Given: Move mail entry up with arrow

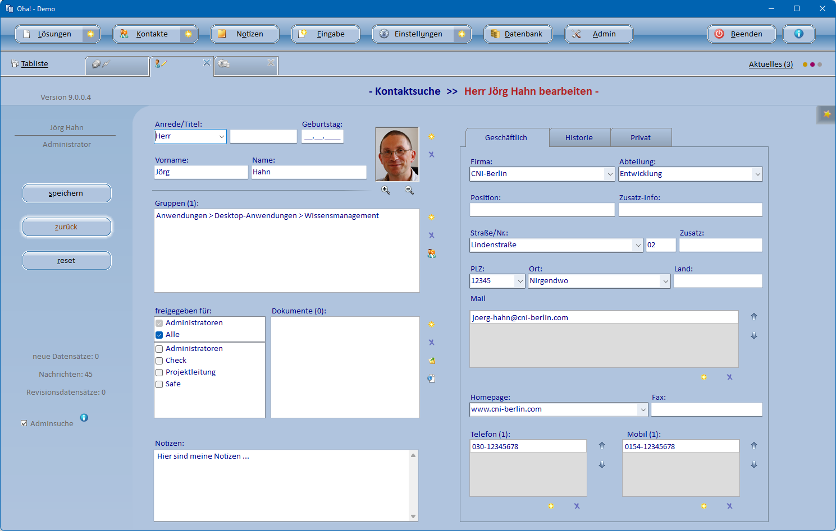Looking at the screenshot, I should 754,316.
